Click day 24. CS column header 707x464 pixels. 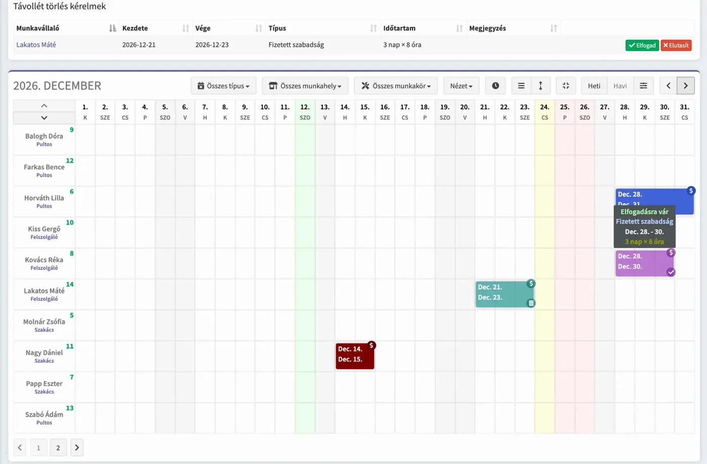(544, 112)
